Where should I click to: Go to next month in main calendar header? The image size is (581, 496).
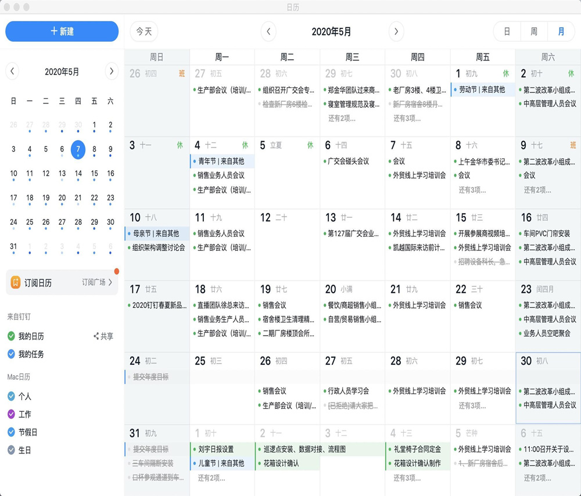point(396,31)
